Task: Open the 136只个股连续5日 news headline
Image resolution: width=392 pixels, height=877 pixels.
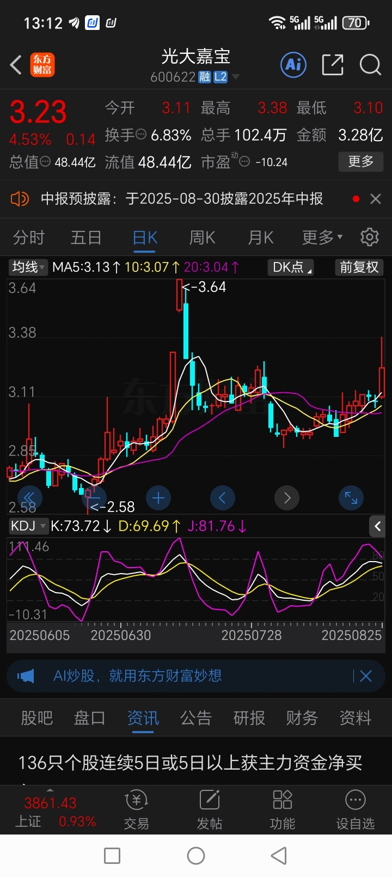Action: (191, 763)
